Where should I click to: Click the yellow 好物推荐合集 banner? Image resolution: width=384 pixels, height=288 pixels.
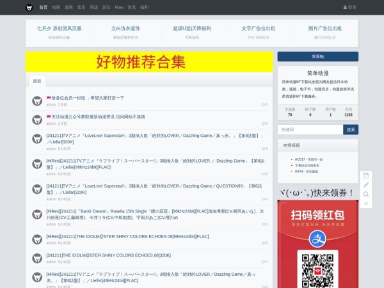pyautogui.click(x=149, y=62)
